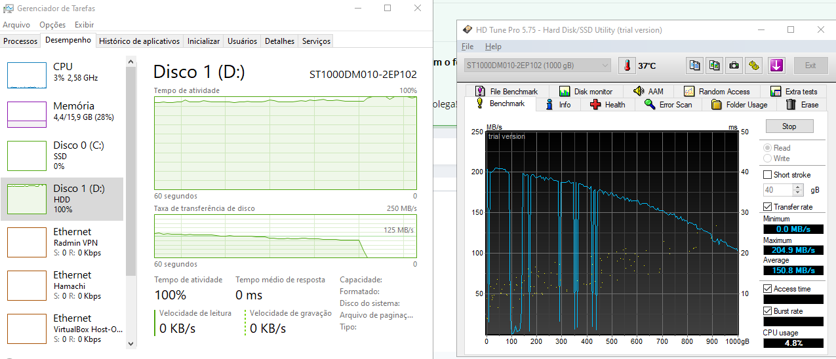The width and height of the screenshot is (836, 359).
Task: Click the Average 150.8 MB/s value
Action: 793,270
